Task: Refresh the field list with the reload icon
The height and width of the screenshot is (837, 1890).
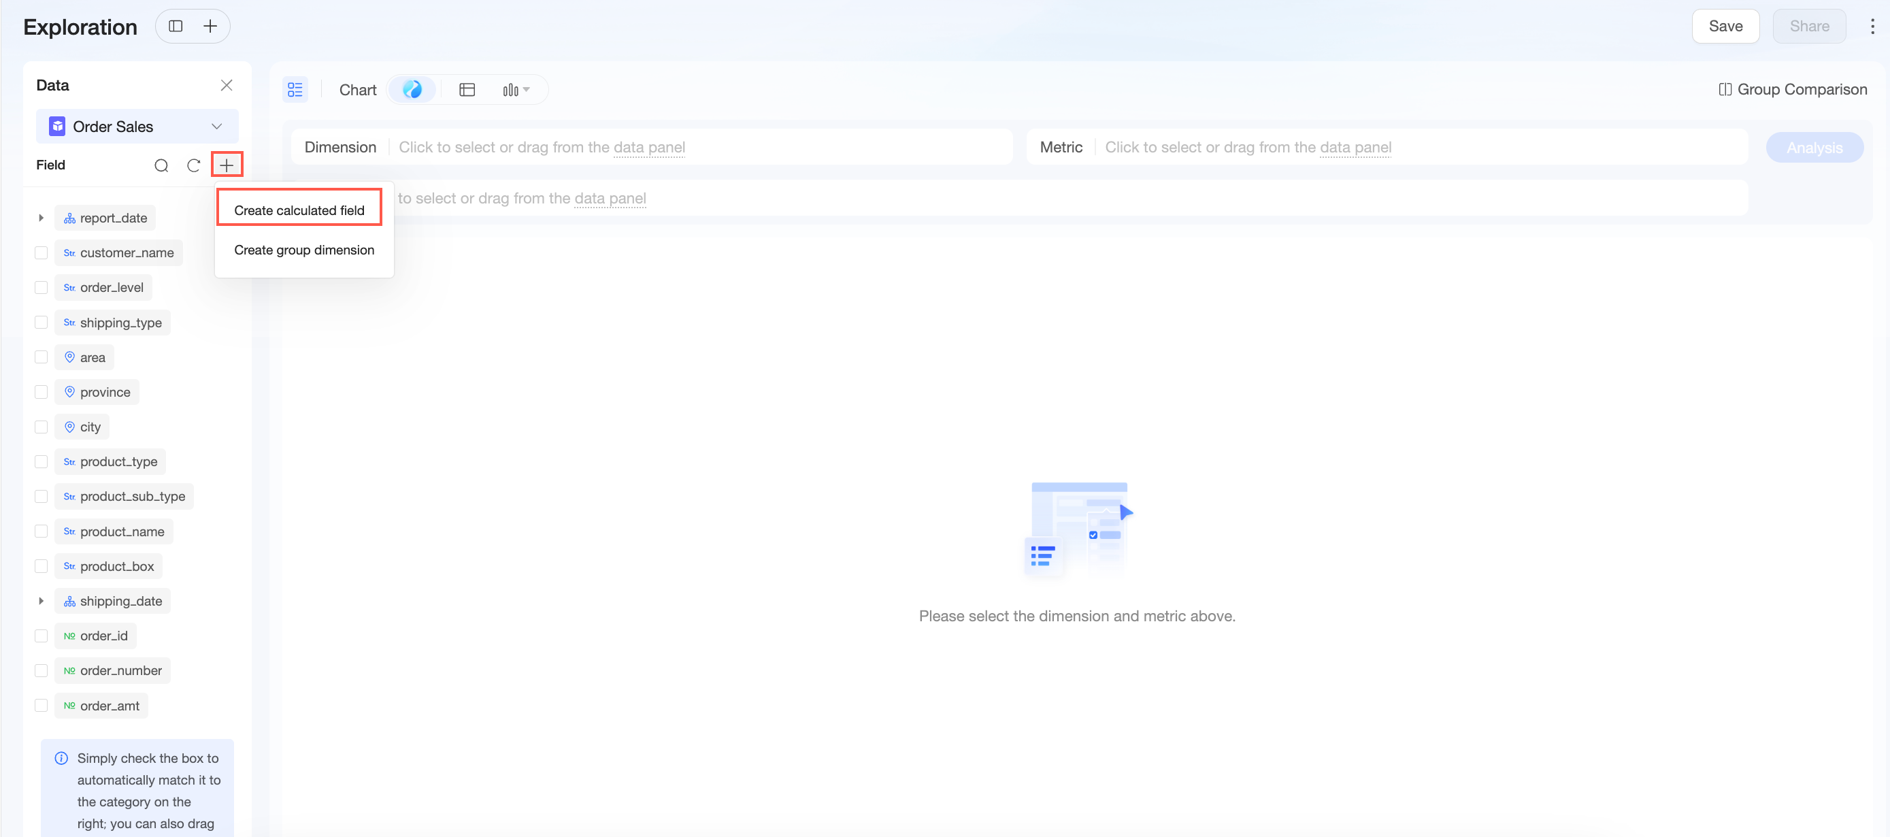Action: coord(194,165)
